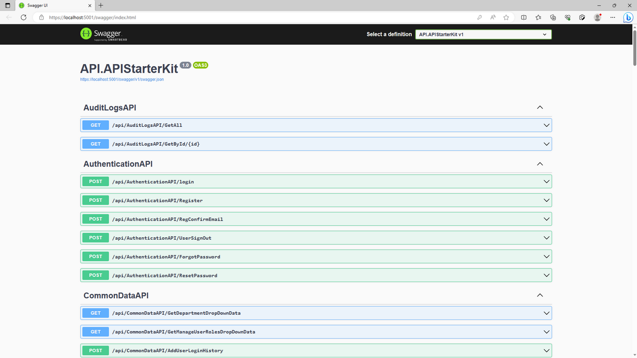Click path /api/AuditLogsAPI/GetById/{id}

[x=156, y=144]
